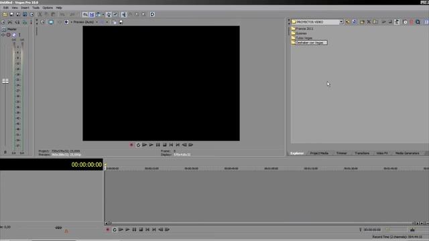Viewport: 429px width, 241px height.
Task: Click the Get Media from the Web icon
Action: (x=418, y=22)
